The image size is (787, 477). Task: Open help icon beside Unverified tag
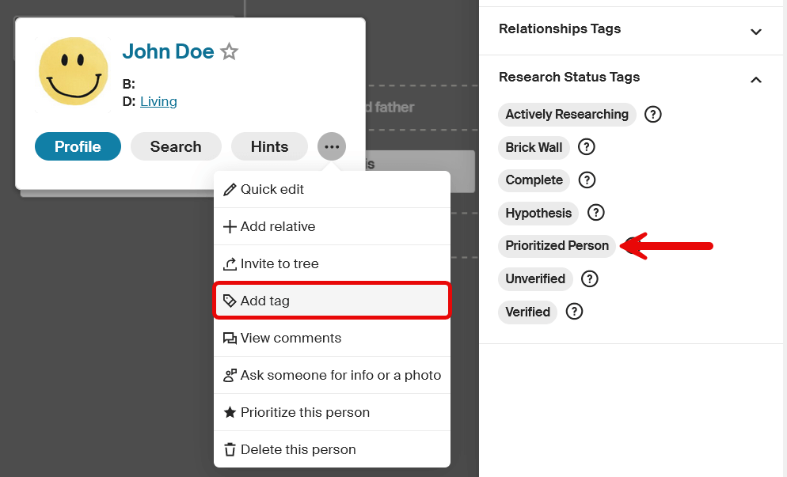589,279
